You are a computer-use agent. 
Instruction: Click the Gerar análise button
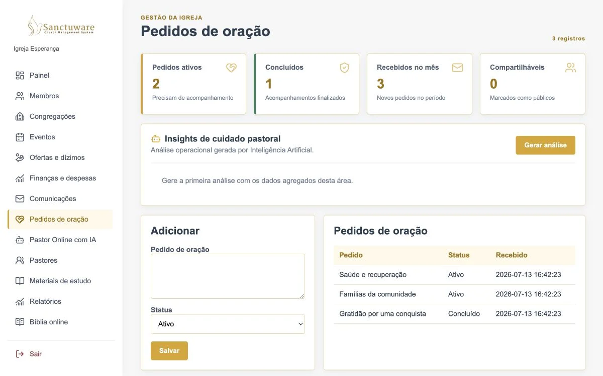545,145
